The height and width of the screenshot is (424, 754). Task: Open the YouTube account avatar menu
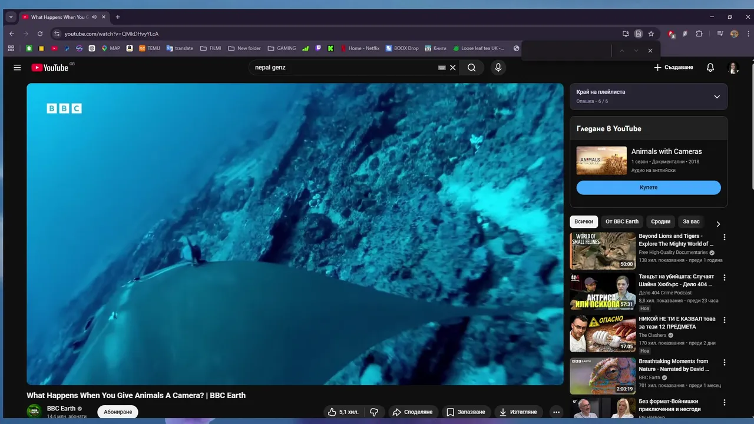pyautogui.click(x=733, y=68)
